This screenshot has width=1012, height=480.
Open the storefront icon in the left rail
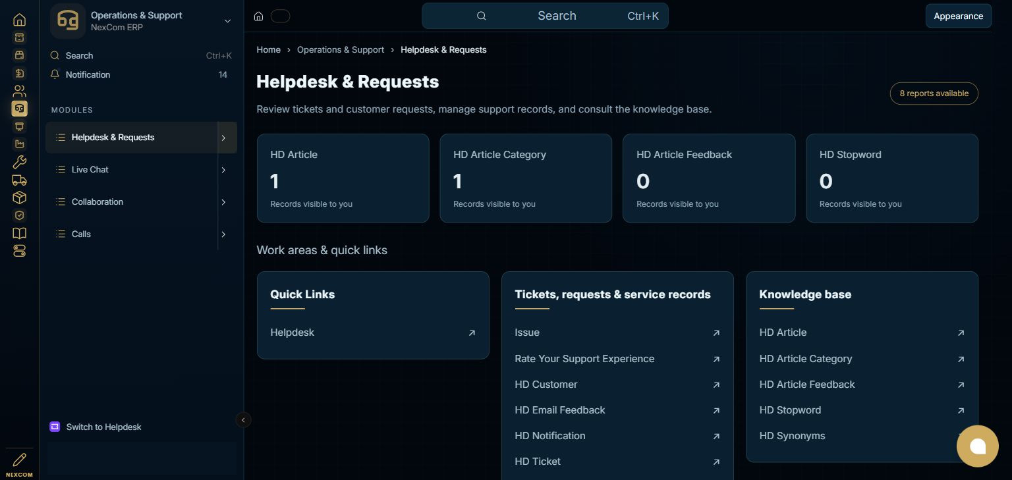pos(19,55)
